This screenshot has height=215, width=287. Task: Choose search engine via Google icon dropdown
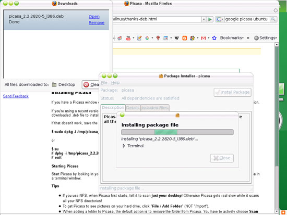(x=220, y=19)
